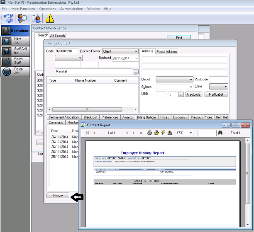Open the contact search magnifier icon
The image size is (254, 232).
[x=22, y=18]
